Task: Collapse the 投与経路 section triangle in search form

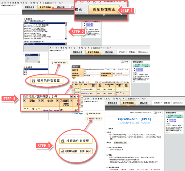Action: tap(24, 67)
